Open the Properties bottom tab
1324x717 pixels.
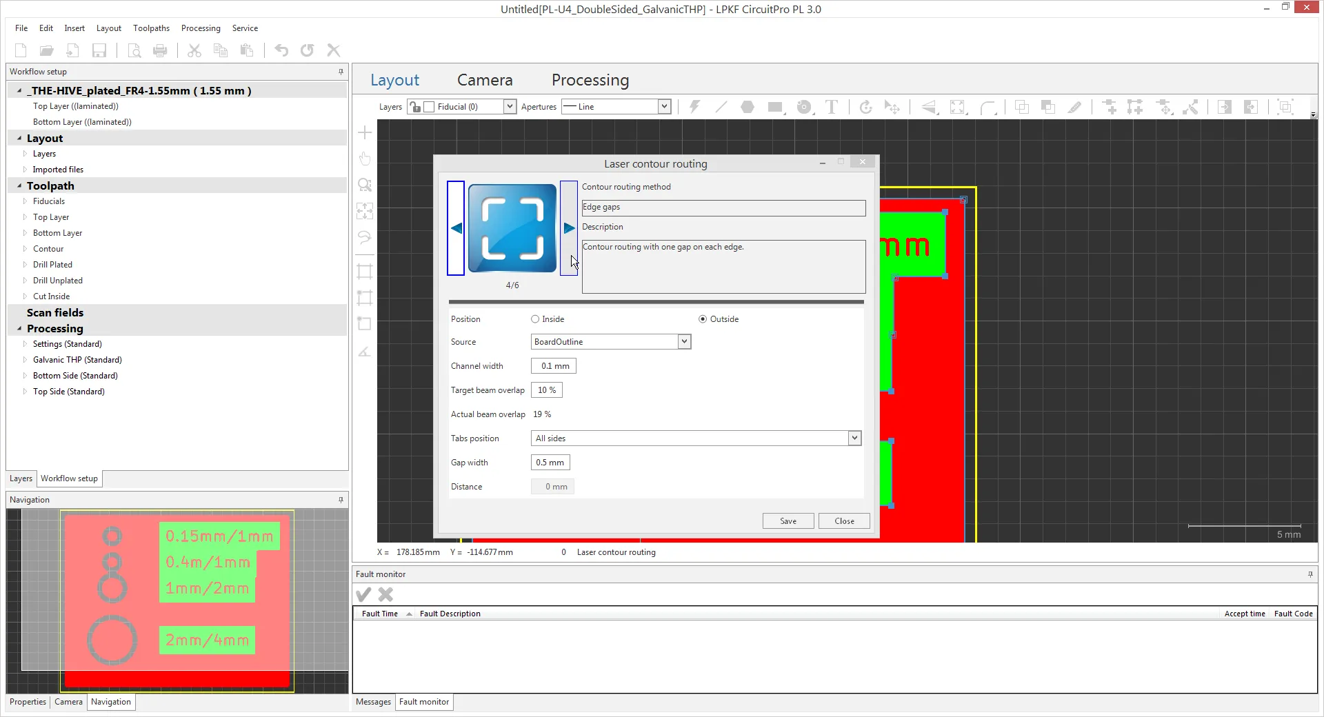[28, 702]
